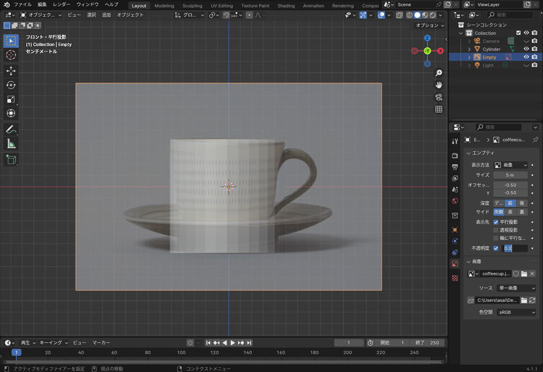Select the Scale tool in left toolbar

click(11, 99)
